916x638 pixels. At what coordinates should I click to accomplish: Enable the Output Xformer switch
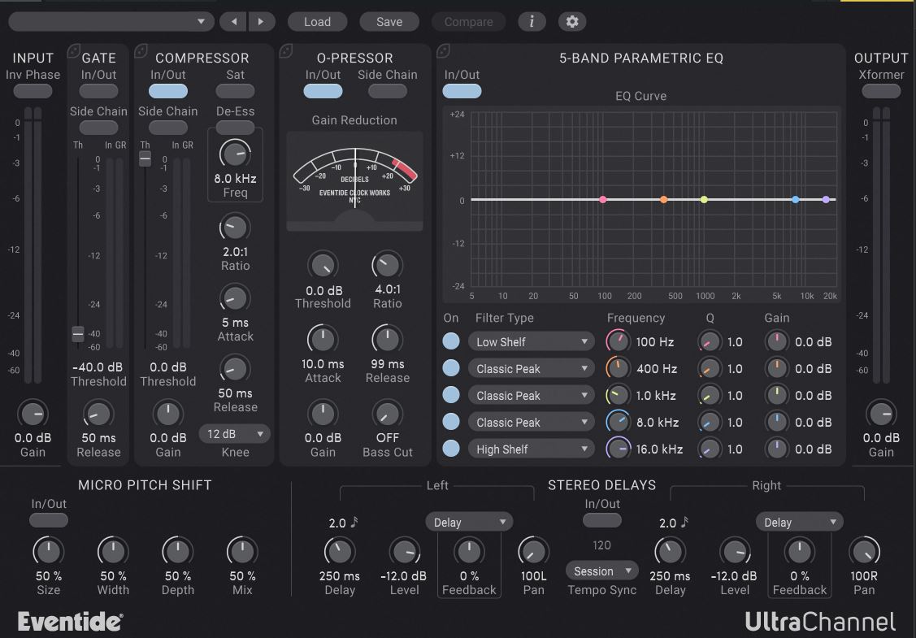(881, 91)
